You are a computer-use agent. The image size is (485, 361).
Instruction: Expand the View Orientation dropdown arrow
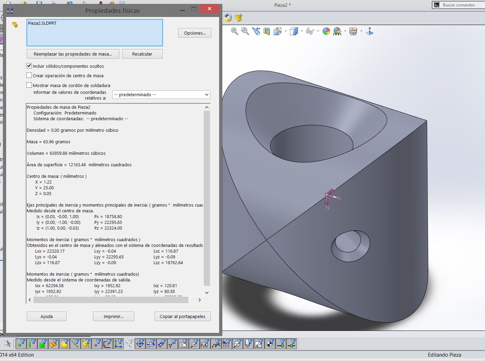286,31
